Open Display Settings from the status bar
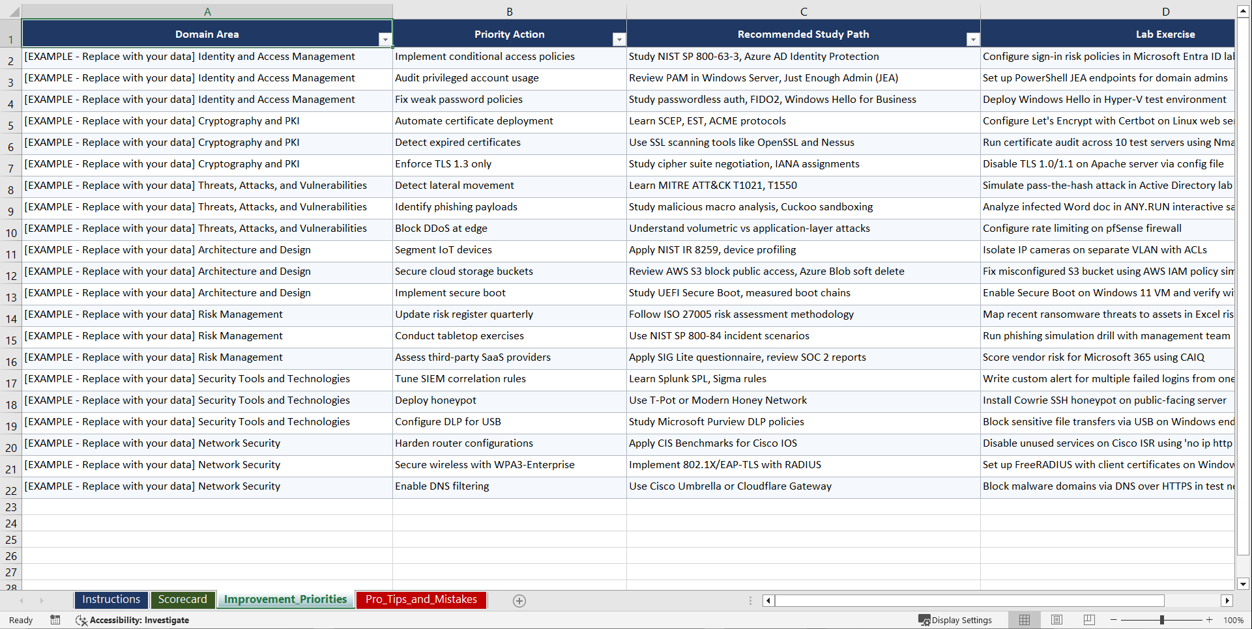This screenshot has height=629, width=1252. [955, 620]
